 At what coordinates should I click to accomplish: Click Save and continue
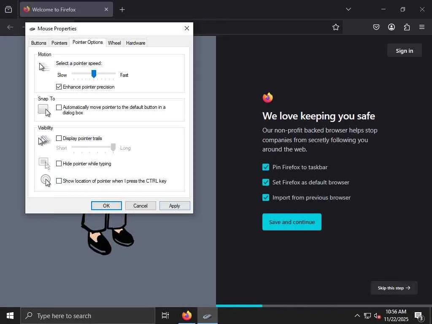(292, 222)
